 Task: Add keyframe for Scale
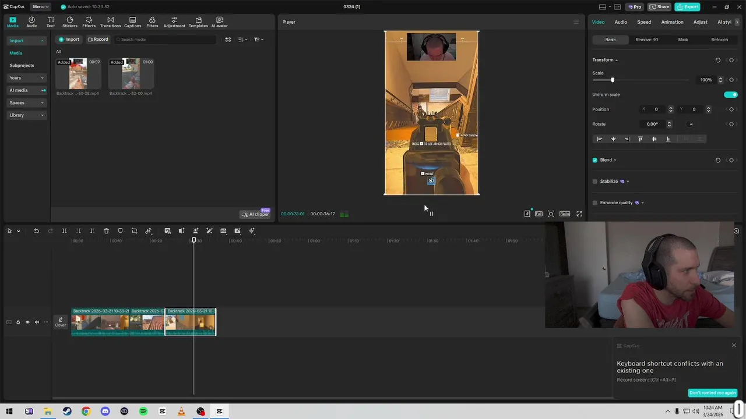[731, 80]
